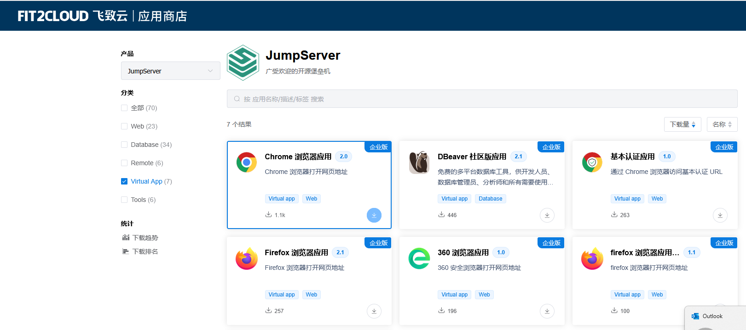Click the 360 browser logo icon

point(419,258)
